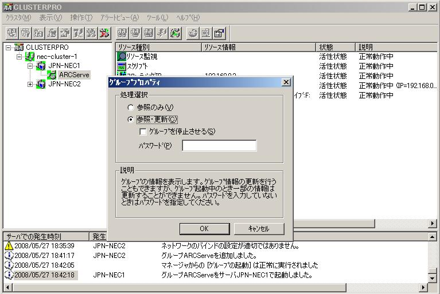Viewport: 440px width, 294px height.
Task: Select the 参照のみ(V) radio button
Action: coord(130,108)
